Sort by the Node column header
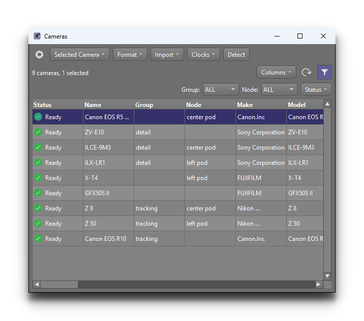The image size is (364, 321). click(x=210, y=104)
